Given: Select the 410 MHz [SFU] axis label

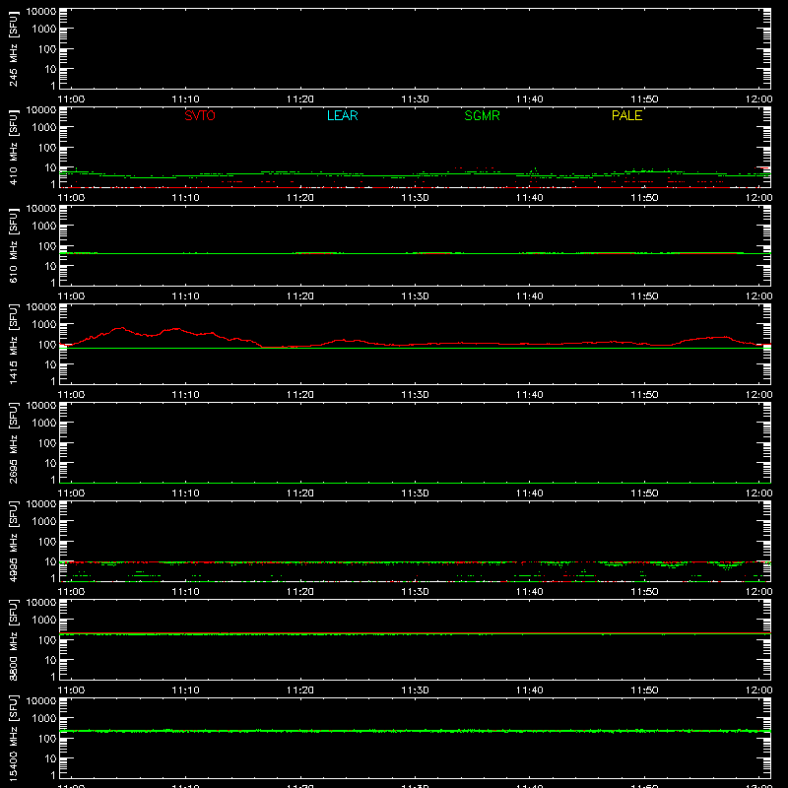Looking at the screenshot, I should tap(13, 147).
